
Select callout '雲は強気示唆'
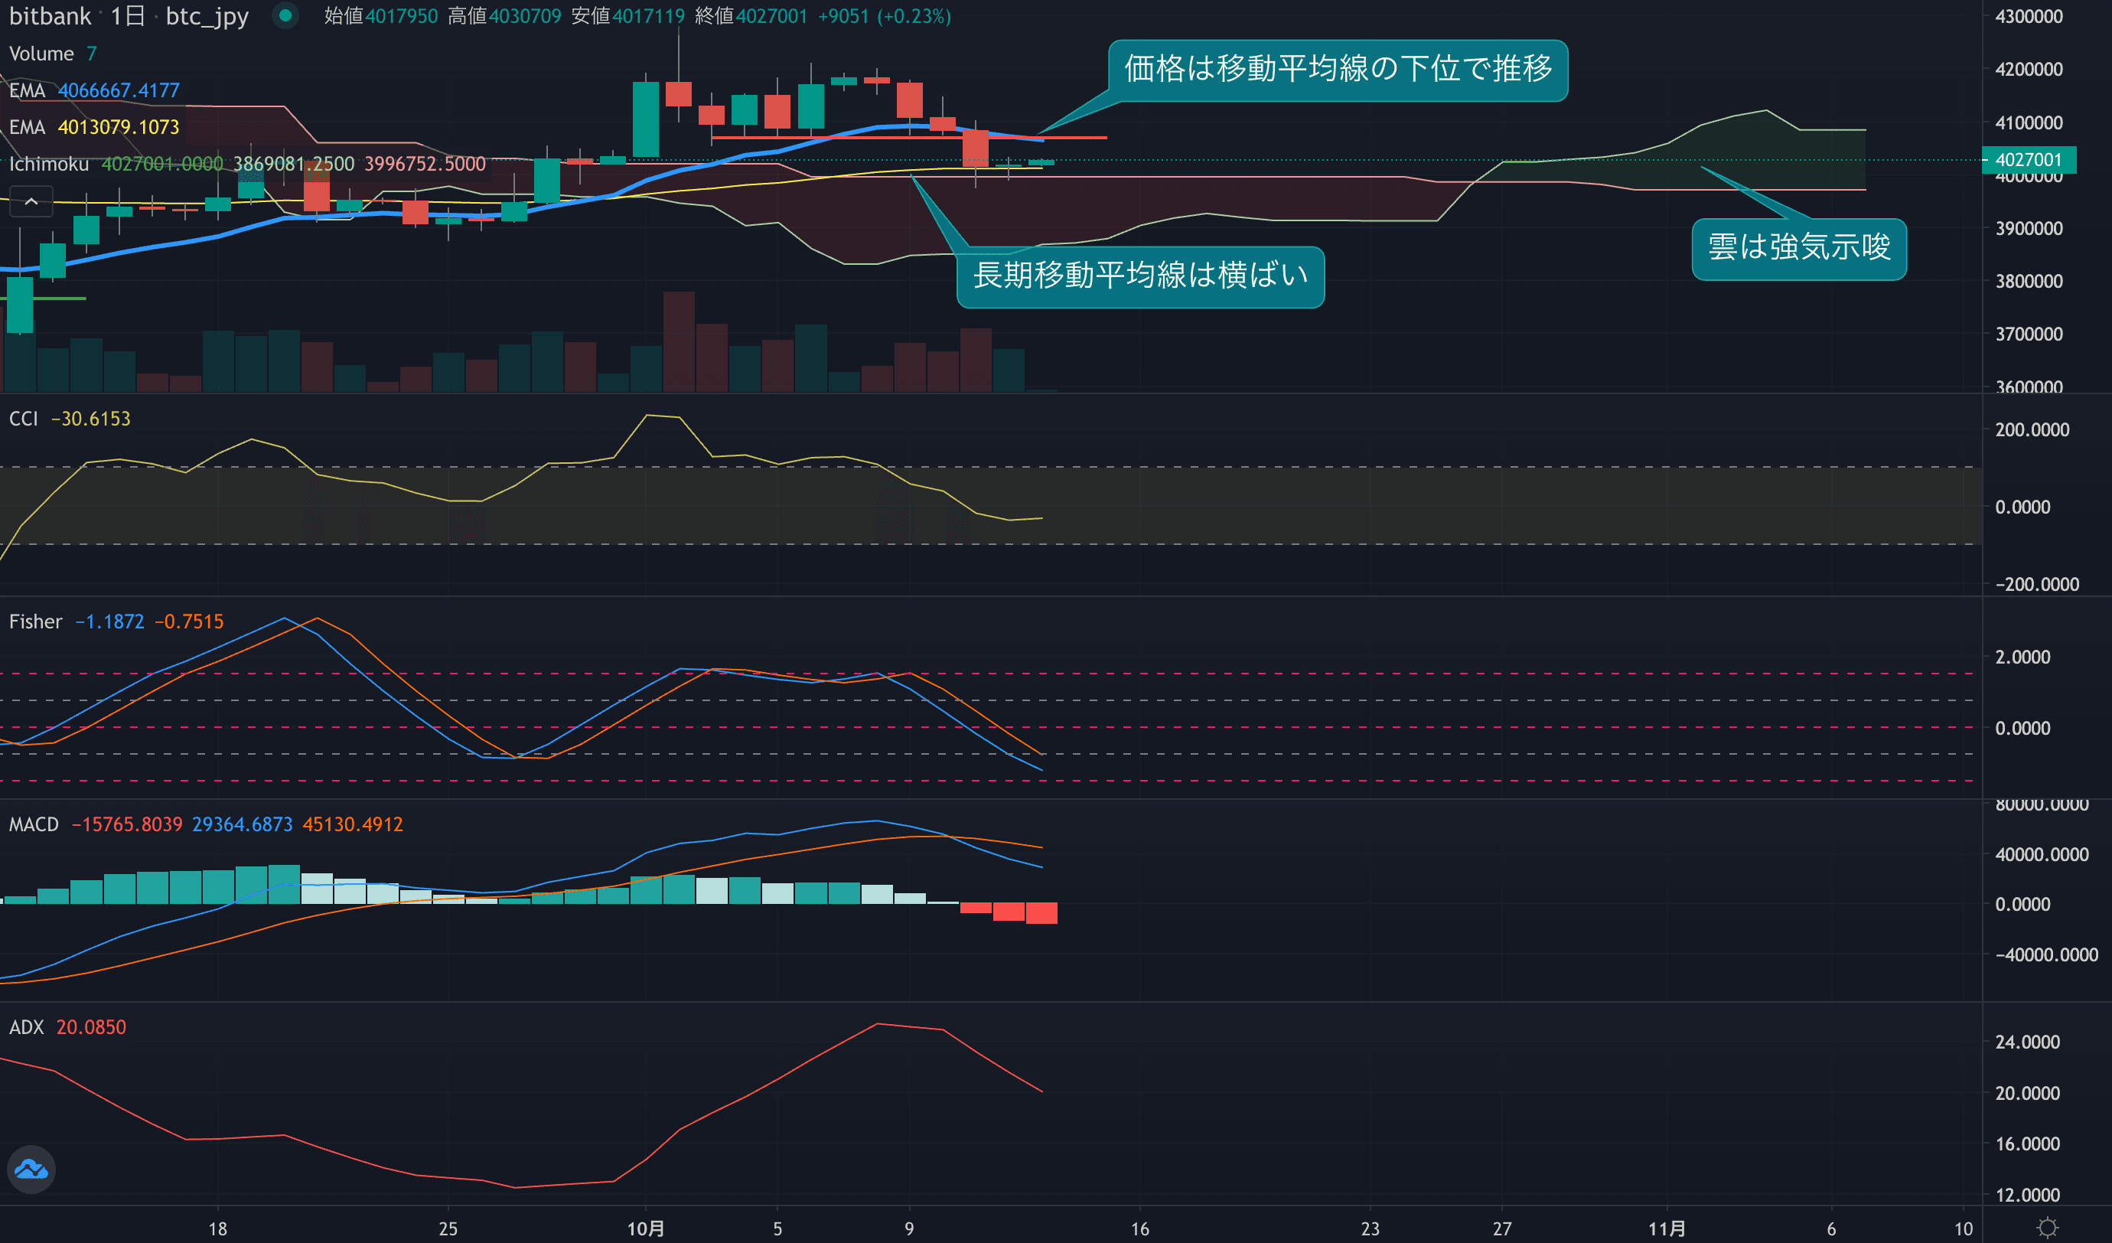1798,248
